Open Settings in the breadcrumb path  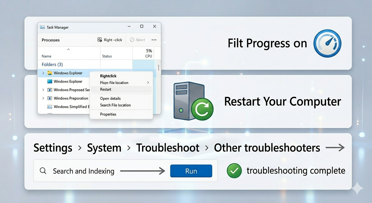tap(53, 148)
